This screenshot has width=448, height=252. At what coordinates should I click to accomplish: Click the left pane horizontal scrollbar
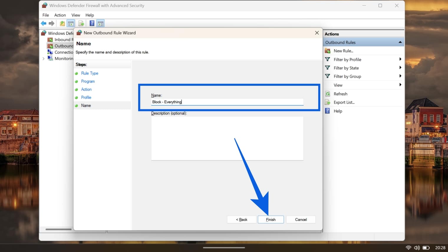[58, 229]
